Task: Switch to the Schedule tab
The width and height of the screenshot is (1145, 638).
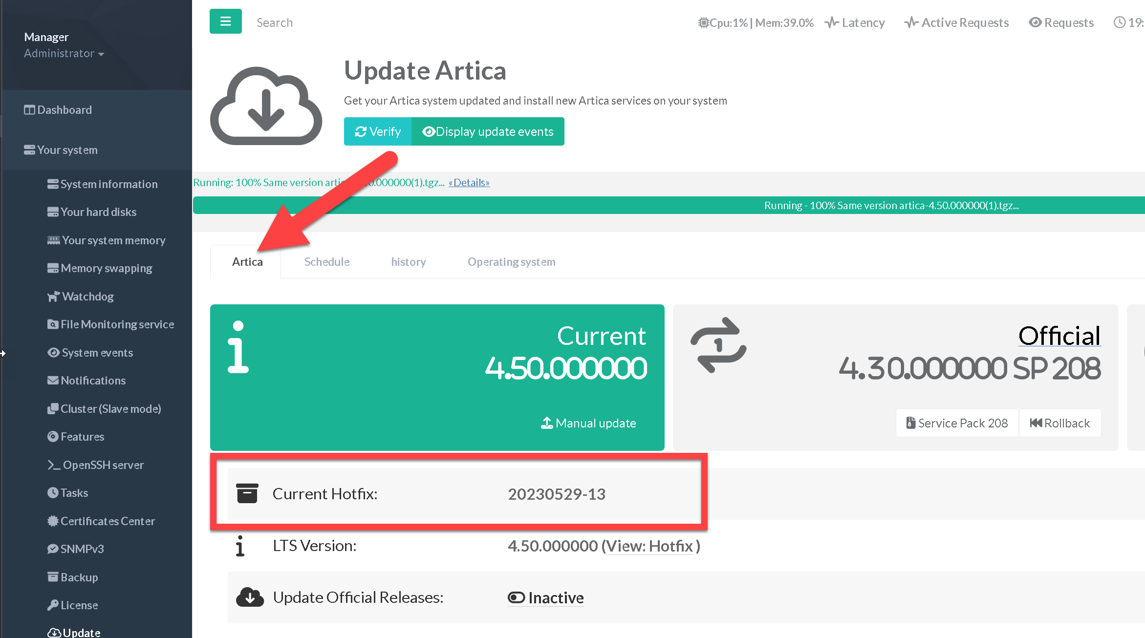Action: coord(326,262)
